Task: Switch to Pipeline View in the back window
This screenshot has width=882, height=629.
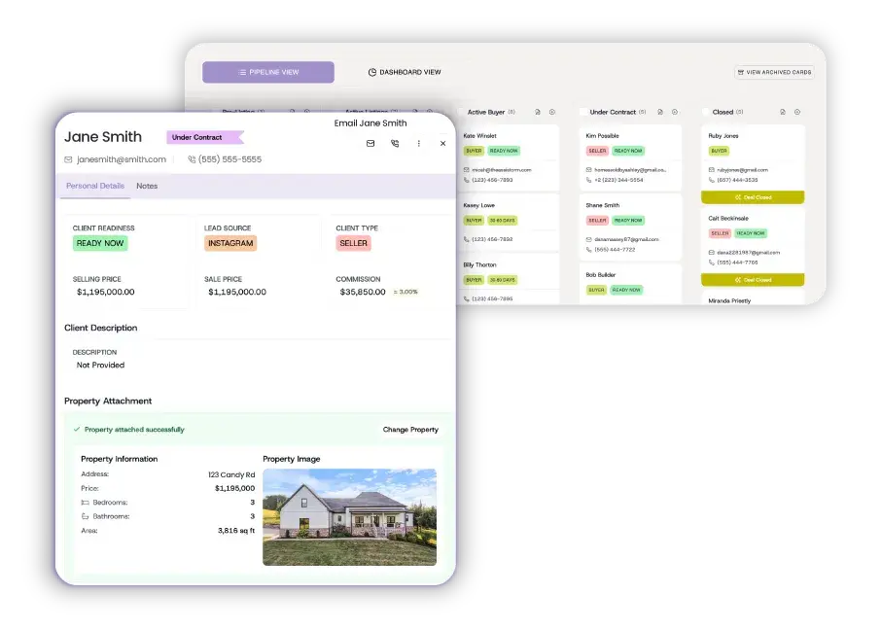Action: click(268, 72)
